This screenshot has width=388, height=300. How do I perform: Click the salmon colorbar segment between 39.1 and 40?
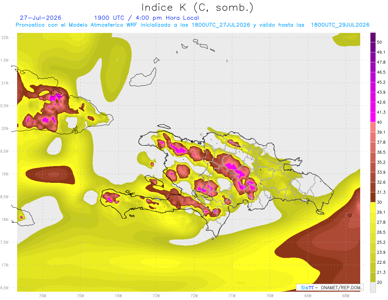373,127
